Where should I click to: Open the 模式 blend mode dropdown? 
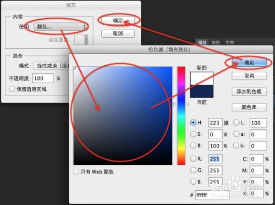(x=51, y=66)
